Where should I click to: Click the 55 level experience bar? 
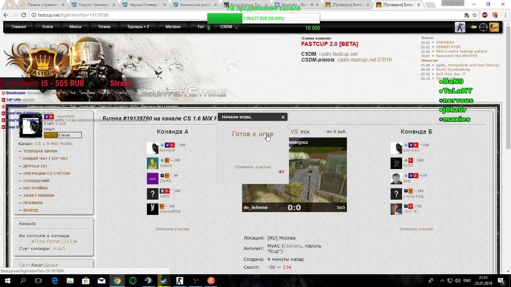click(x=63, y=135)
